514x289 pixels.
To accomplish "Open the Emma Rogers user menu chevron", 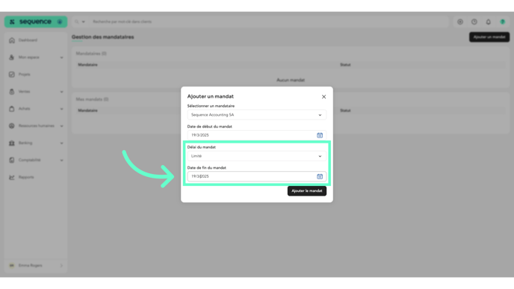I will pyautogui.click(x=61, y=265).
